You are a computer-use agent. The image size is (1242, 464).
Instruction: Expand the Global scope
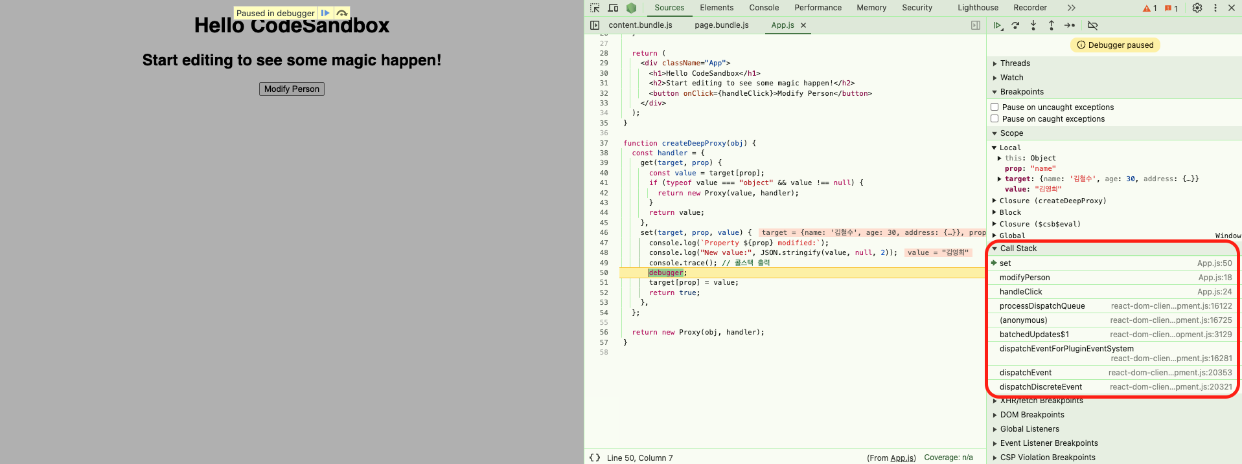coord(994,236)
